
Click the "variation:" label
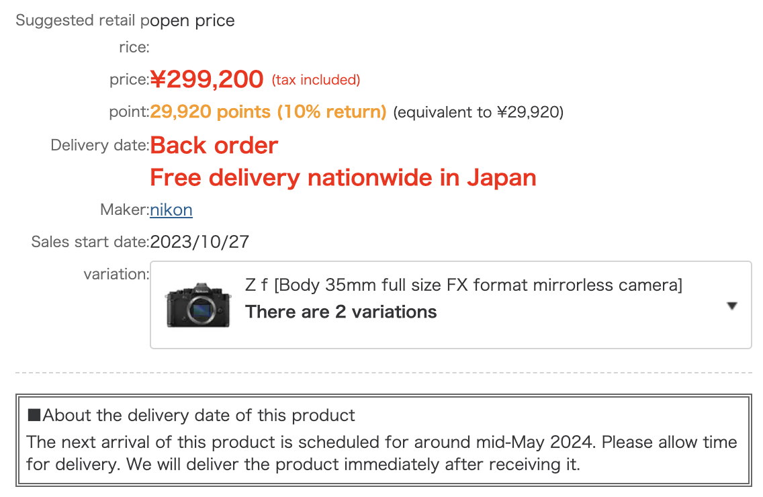[116, 274]
